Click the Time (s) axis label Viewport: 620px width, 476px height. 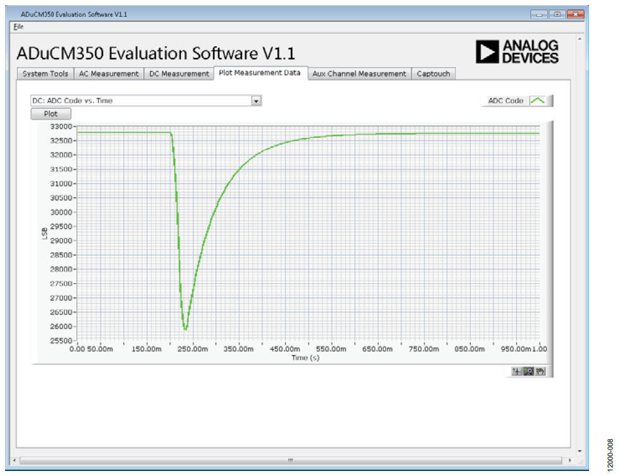pos(305,358)
